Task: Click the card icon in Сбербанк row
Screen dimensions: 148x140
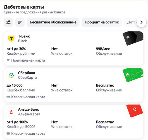Action: [x=8, y=97]
